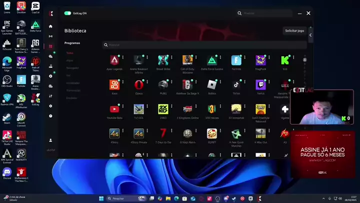Open Discord from the desktop

7,172
